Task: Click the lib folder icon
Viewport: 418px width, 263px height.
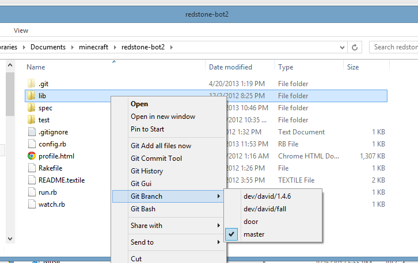Action: [x=31, y=95]
